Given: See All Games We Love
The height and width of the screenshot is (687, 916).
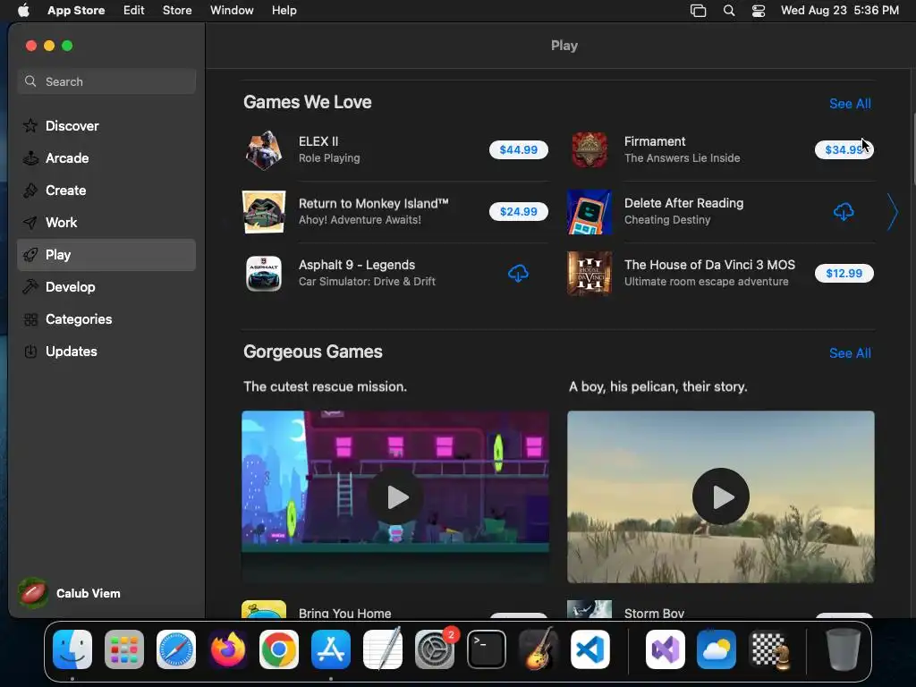Looking at the screenshot, I should point(850,104).
